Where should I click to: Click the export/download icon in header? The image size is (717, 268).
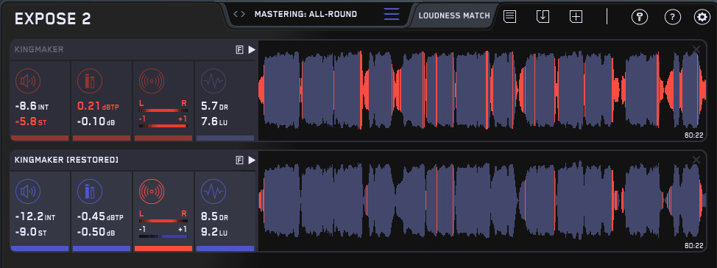click(x=543, y=16)
